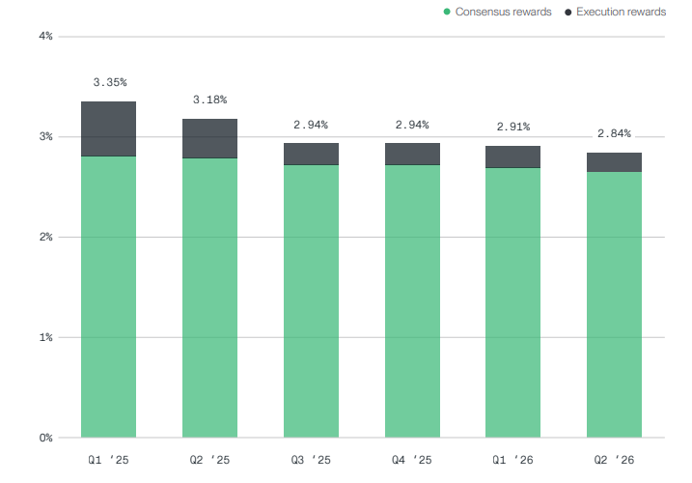
Task: Click the 2.84% total label
Action: pos(615,133)
